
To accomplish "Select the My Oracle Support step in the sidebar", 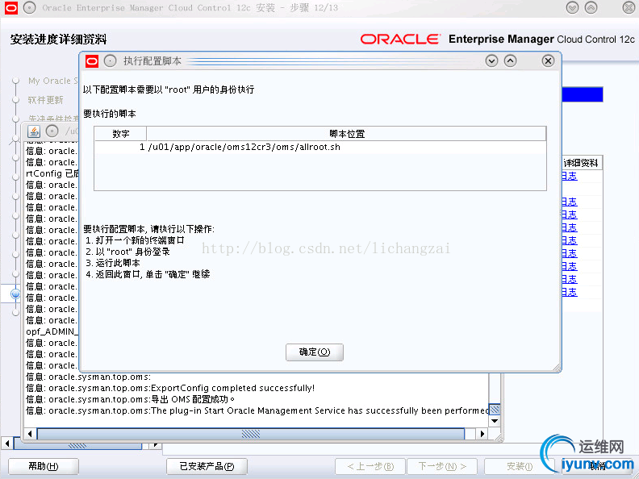I will tap(52, 81).
